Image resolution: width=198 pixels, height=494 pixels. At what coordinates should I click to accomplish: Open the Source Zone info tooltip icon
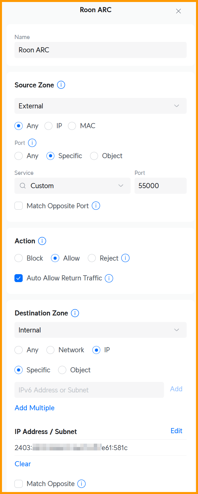pyautogui.click(x=61, y=85)
